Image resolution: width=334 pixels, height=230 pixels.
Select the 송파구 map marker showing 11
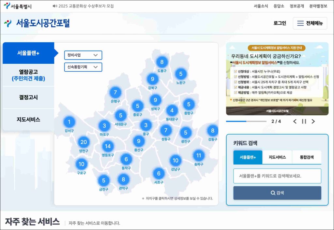[x=199, y=155]
